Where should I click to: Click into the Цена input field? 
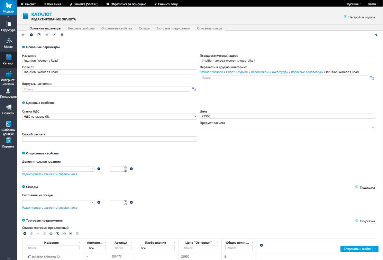point(287,116)
